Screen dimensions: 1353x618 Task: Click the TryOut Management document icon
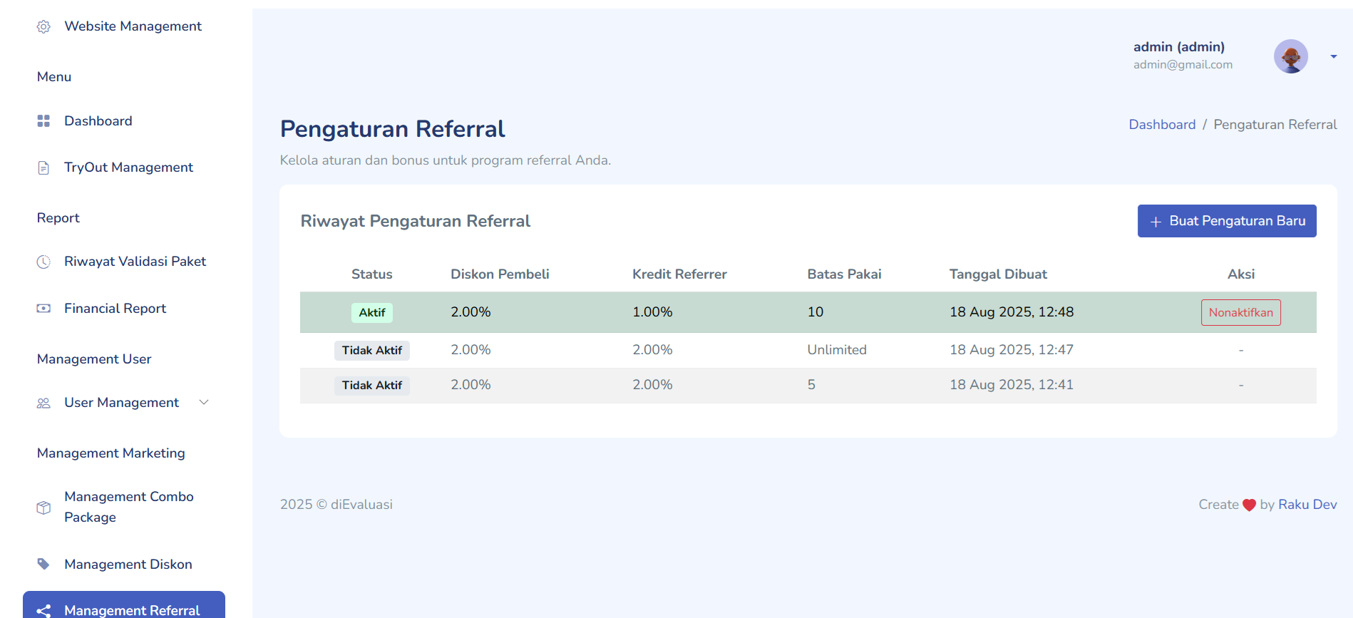[43, 168]
